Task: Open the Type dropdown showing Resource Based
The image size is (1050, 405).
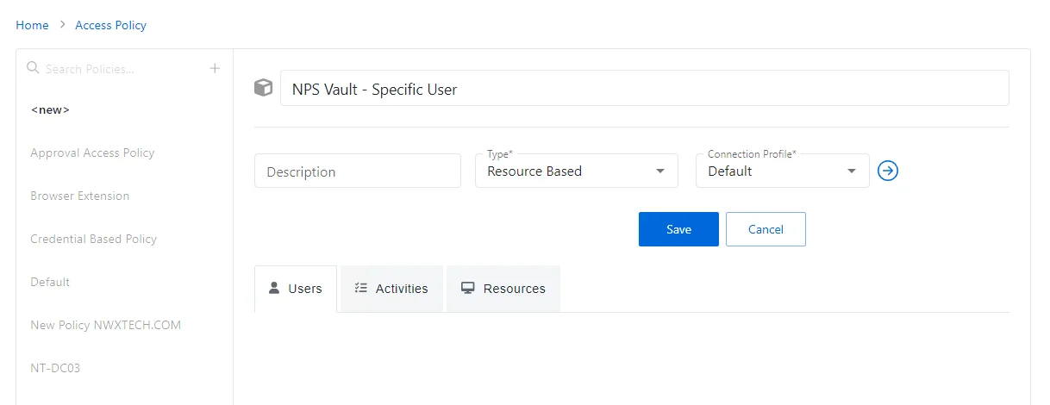Action: point(577,171)
